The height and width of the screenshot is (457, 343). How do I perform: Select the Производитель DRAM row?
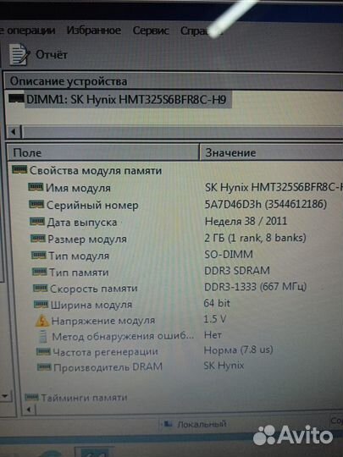point(108,367)
